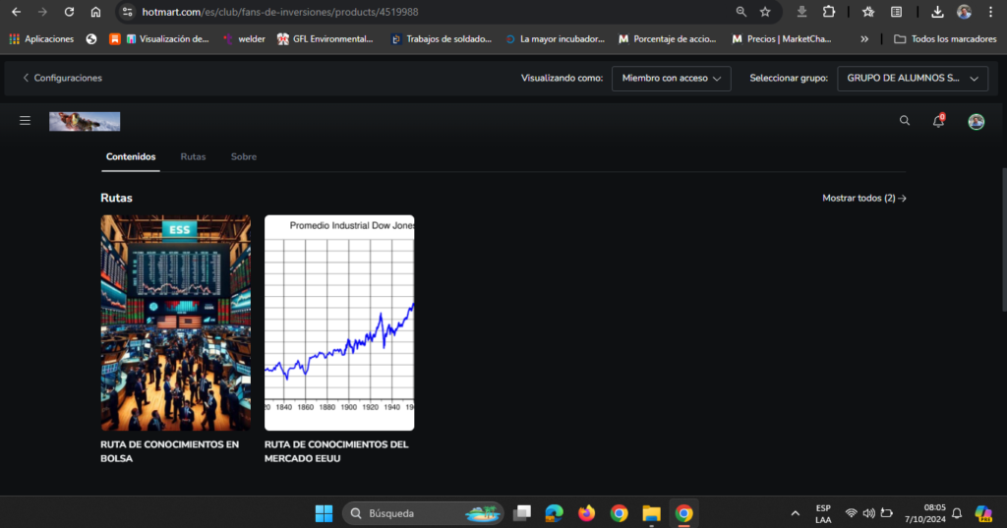
Task: Open the Chrome downloads icon
Action: [937, 12]
